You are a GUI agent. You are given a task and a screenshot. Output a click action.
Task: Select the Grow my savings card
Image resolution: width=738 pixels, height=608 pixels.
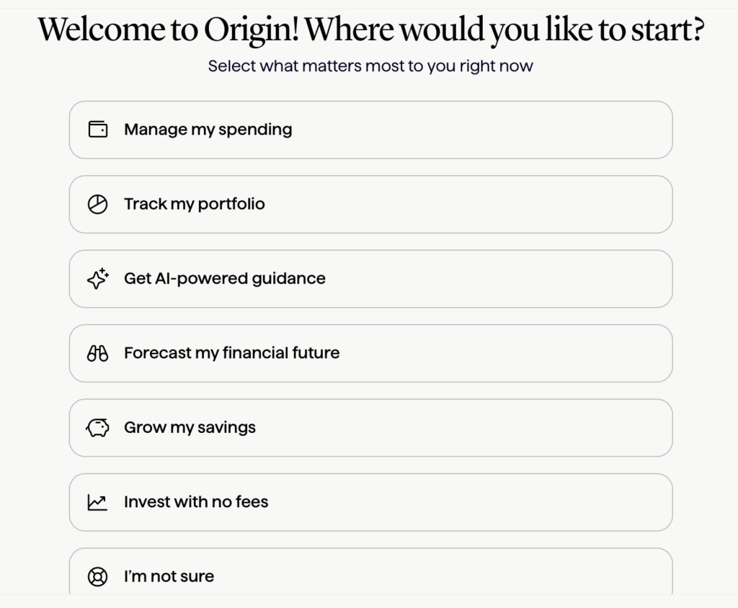click(370, 427)
